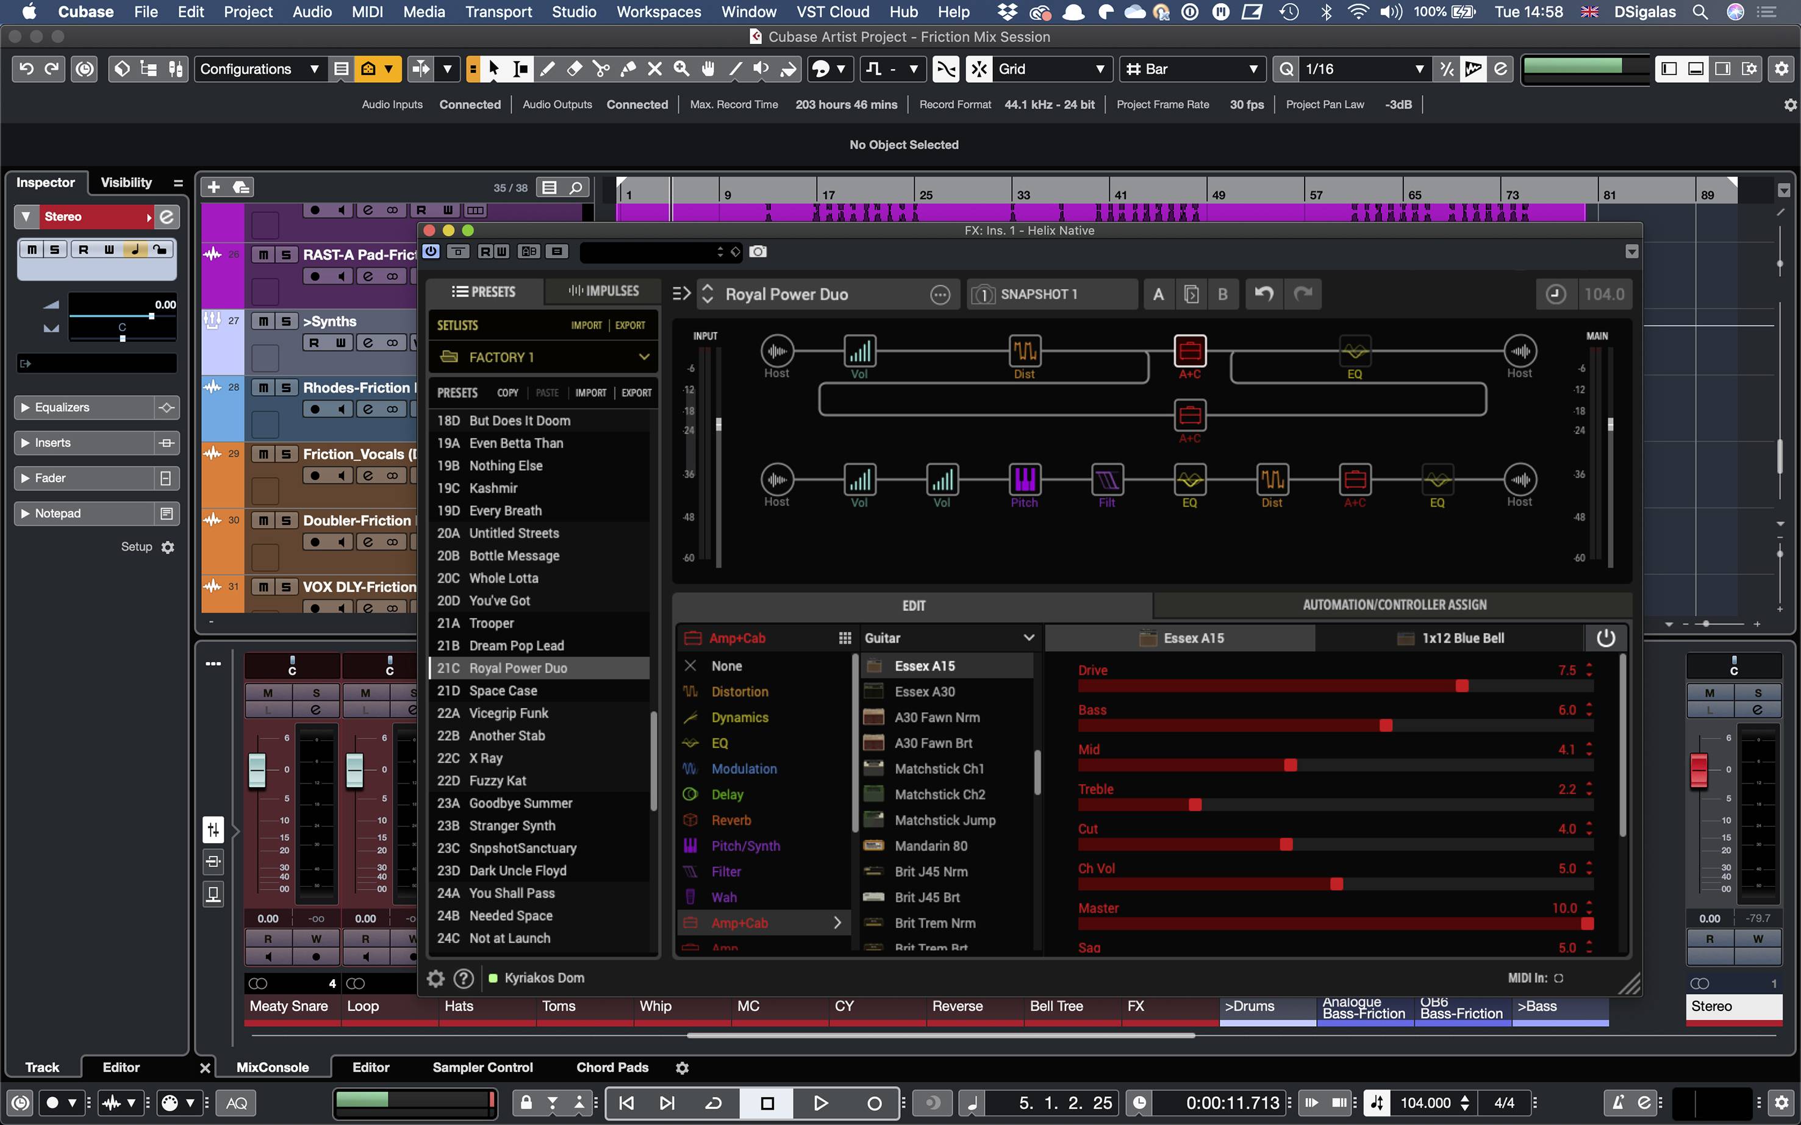Image resolution: width=1801 pixels, height=1125 pixels.
Task: Select the Eraser tool
Action: pyautogui.click(x=575, y=68)
